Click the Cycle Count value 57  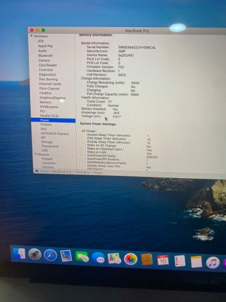tap(110, 101)
